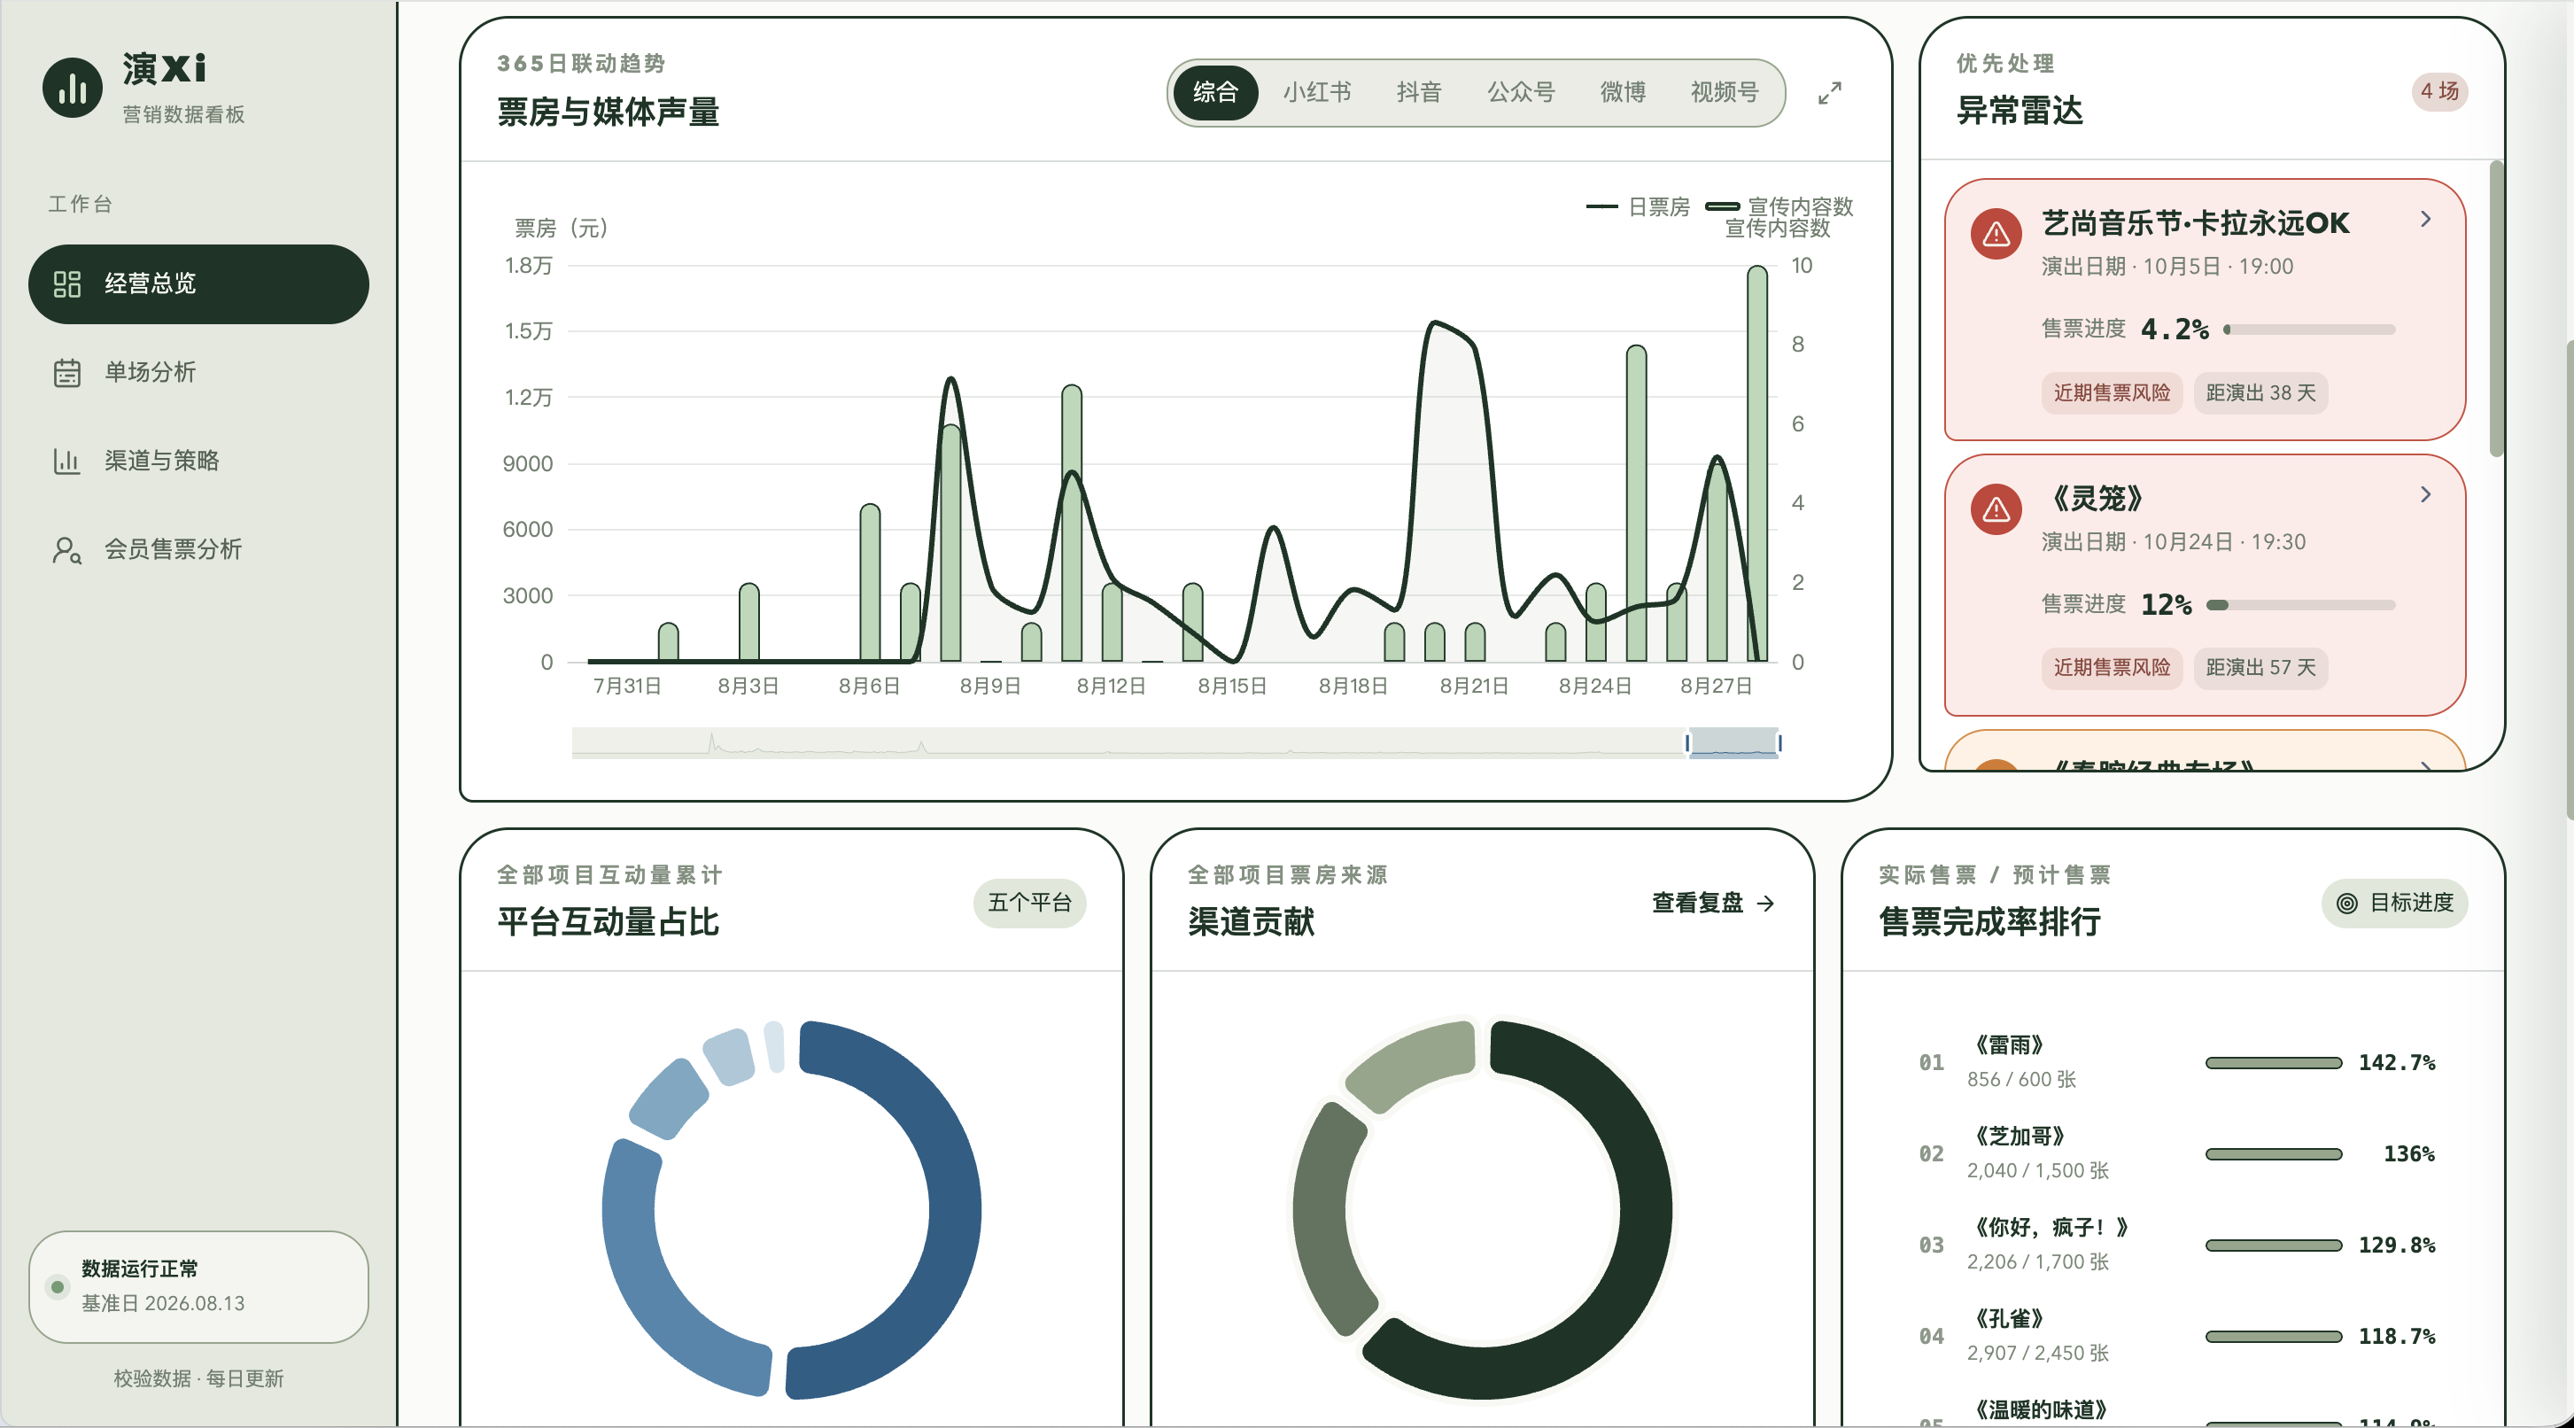2574x1428 pixels.
Task: Toggle the 宣传内容数 legend series
Action: (x=1779, y=207)
